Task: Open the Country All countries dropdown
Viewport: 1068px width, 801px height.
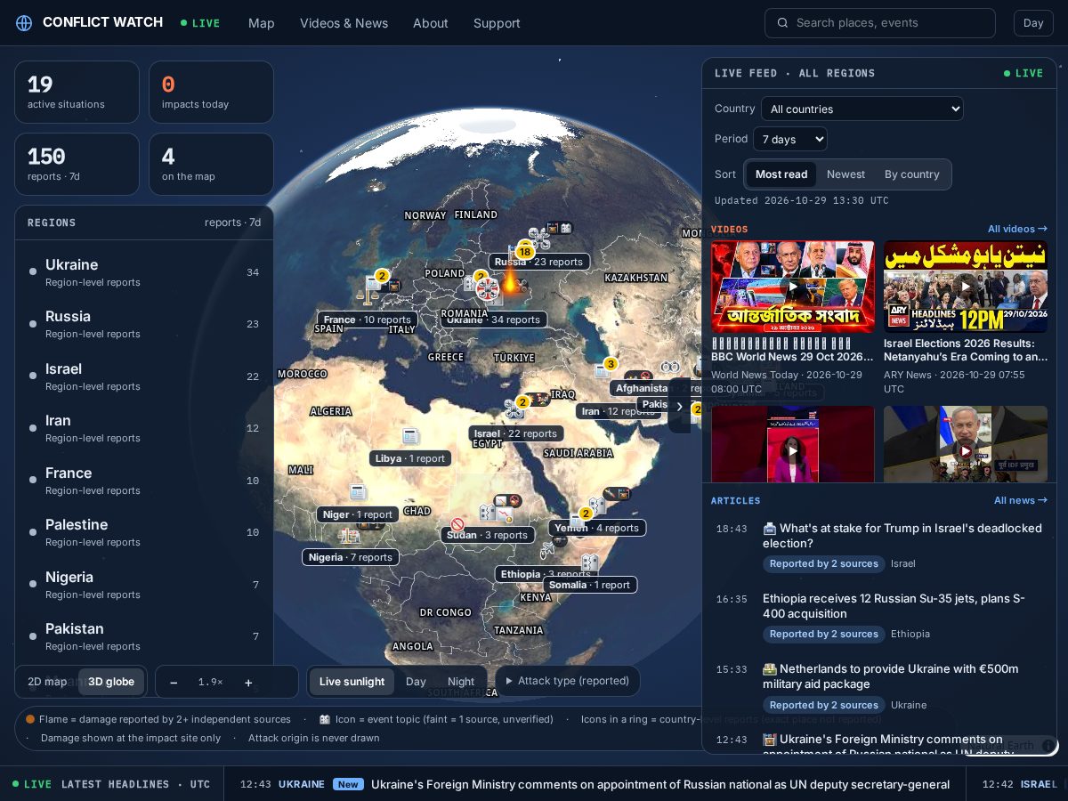Action: (x=862, y=109)
